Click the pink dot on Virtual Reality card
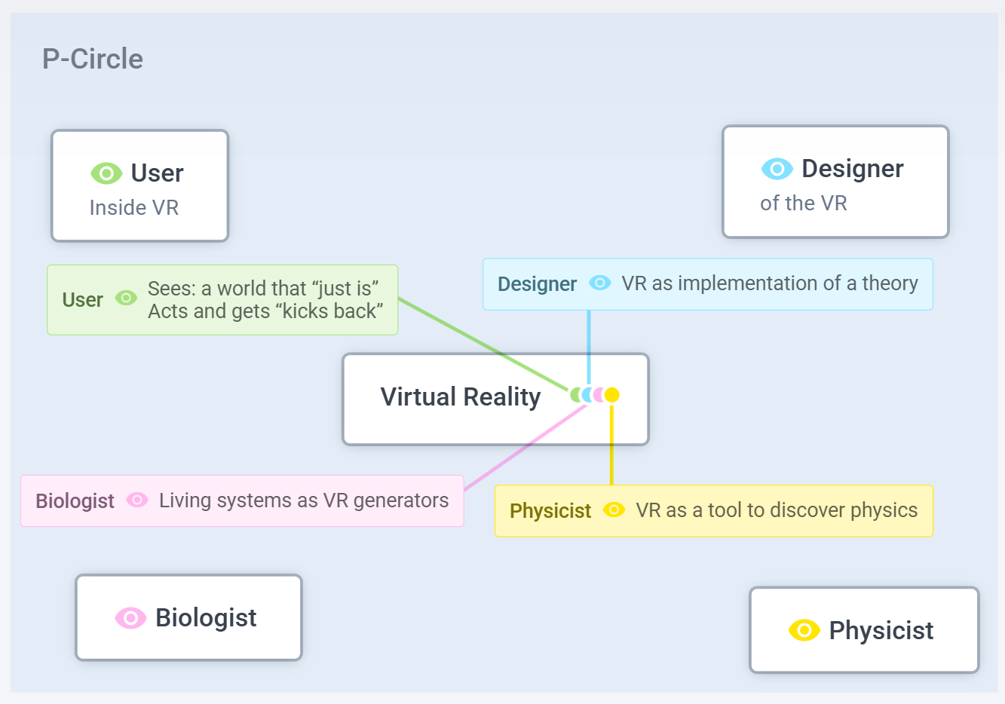 [x=599, y=395]
